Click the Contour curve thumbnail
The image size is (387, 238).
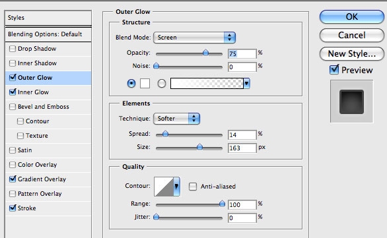[x=164, y=187]
